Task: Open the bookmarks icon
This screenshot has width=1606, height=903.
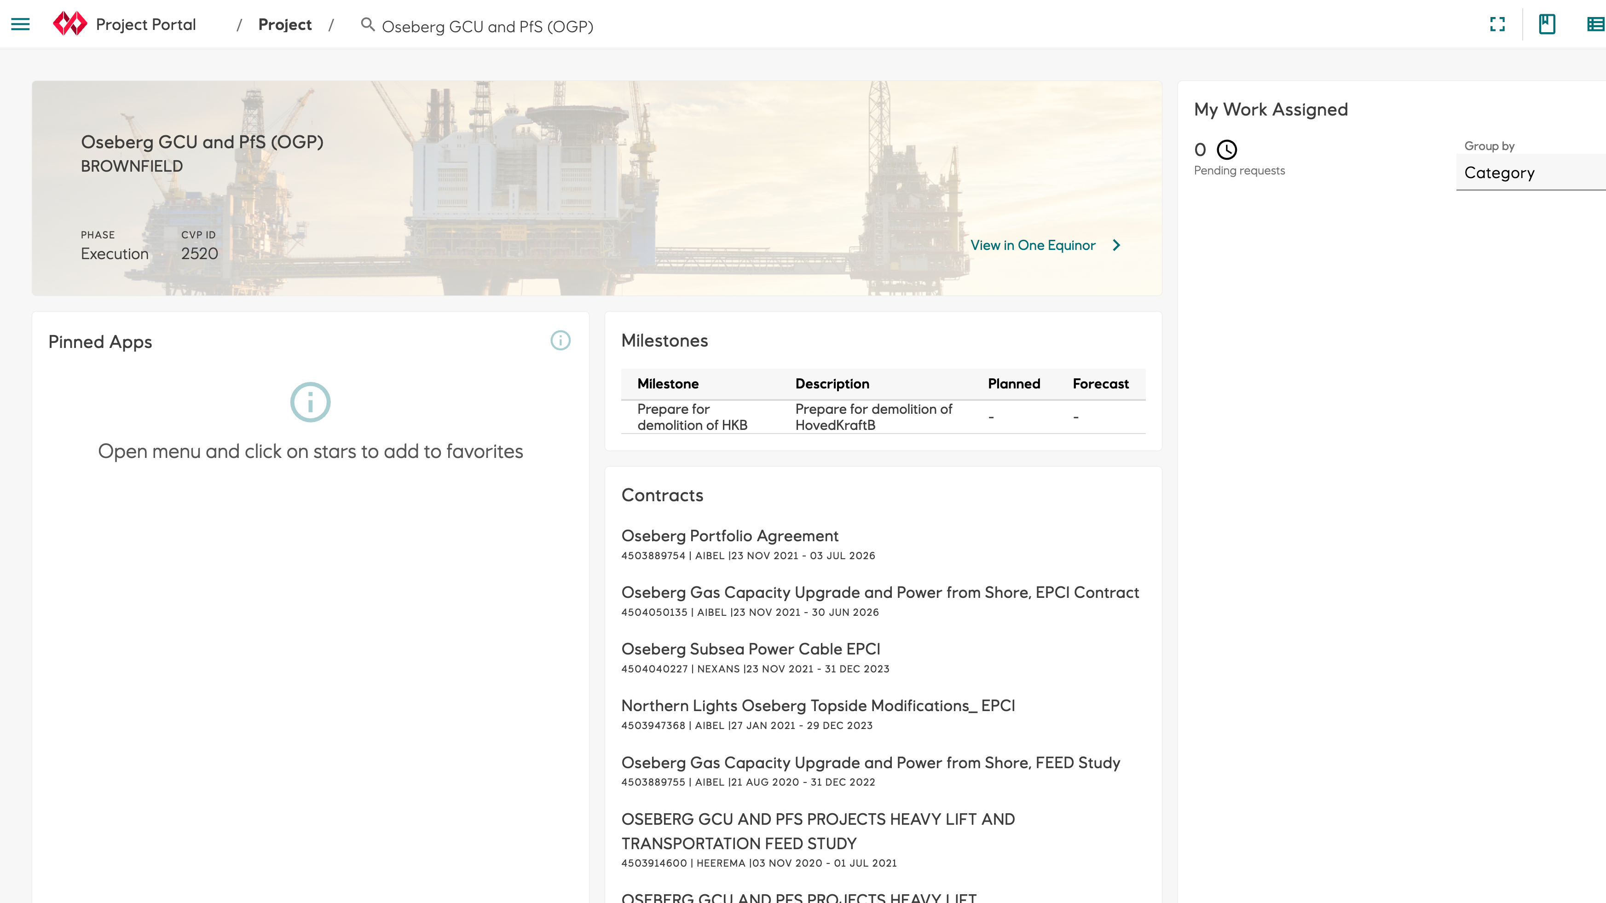Action: pyautogui.click(x=1547, y=24)
